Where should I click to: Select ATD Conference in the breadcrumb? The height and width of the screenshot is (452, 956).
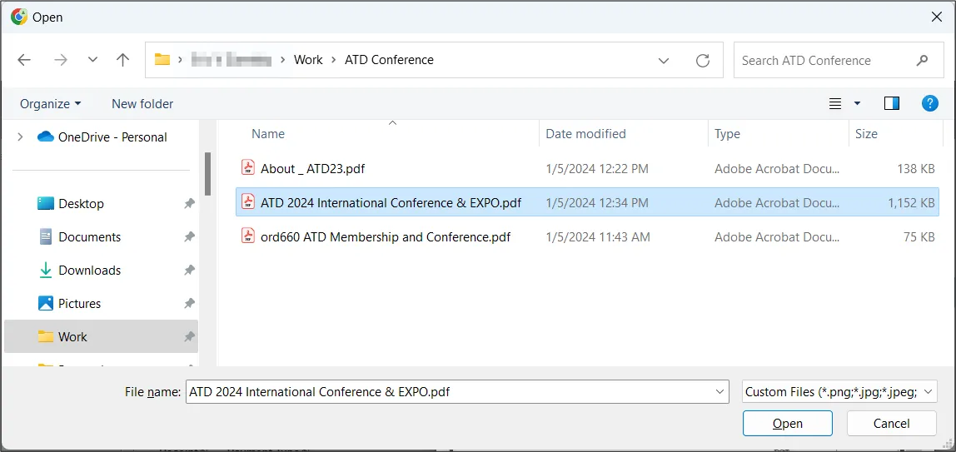click(389, 60)
